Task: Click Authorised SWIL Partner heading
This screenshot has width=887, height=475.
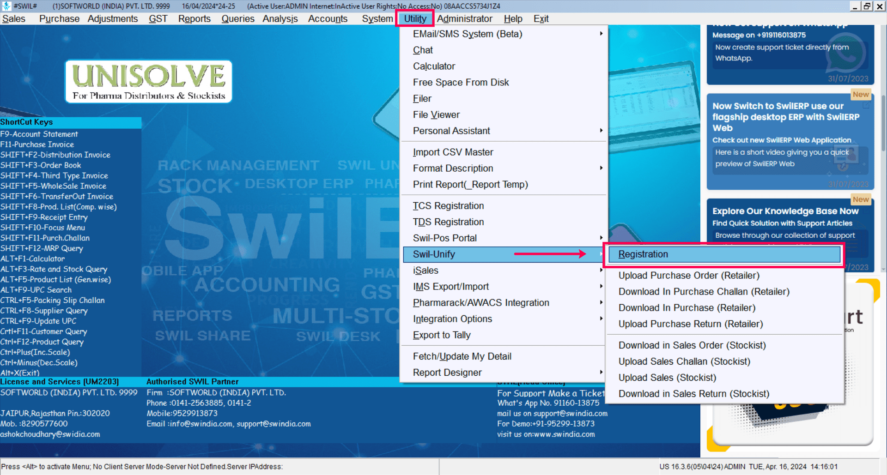Action: tap(193, 382)
